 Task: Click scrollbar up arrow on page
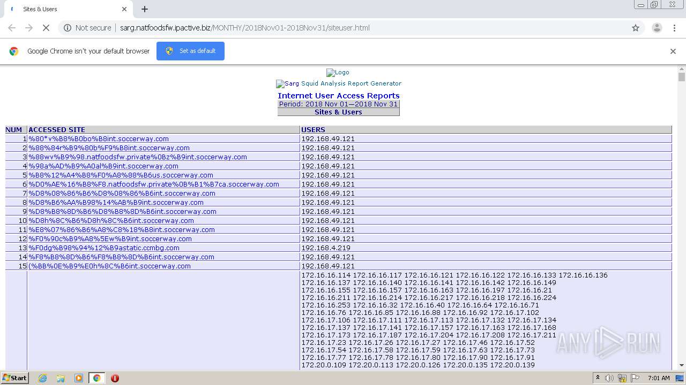click(682, 69)
